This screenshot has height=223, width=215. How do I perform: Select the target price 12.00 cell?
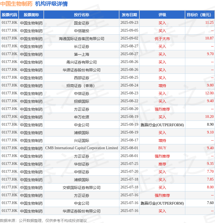209,93
